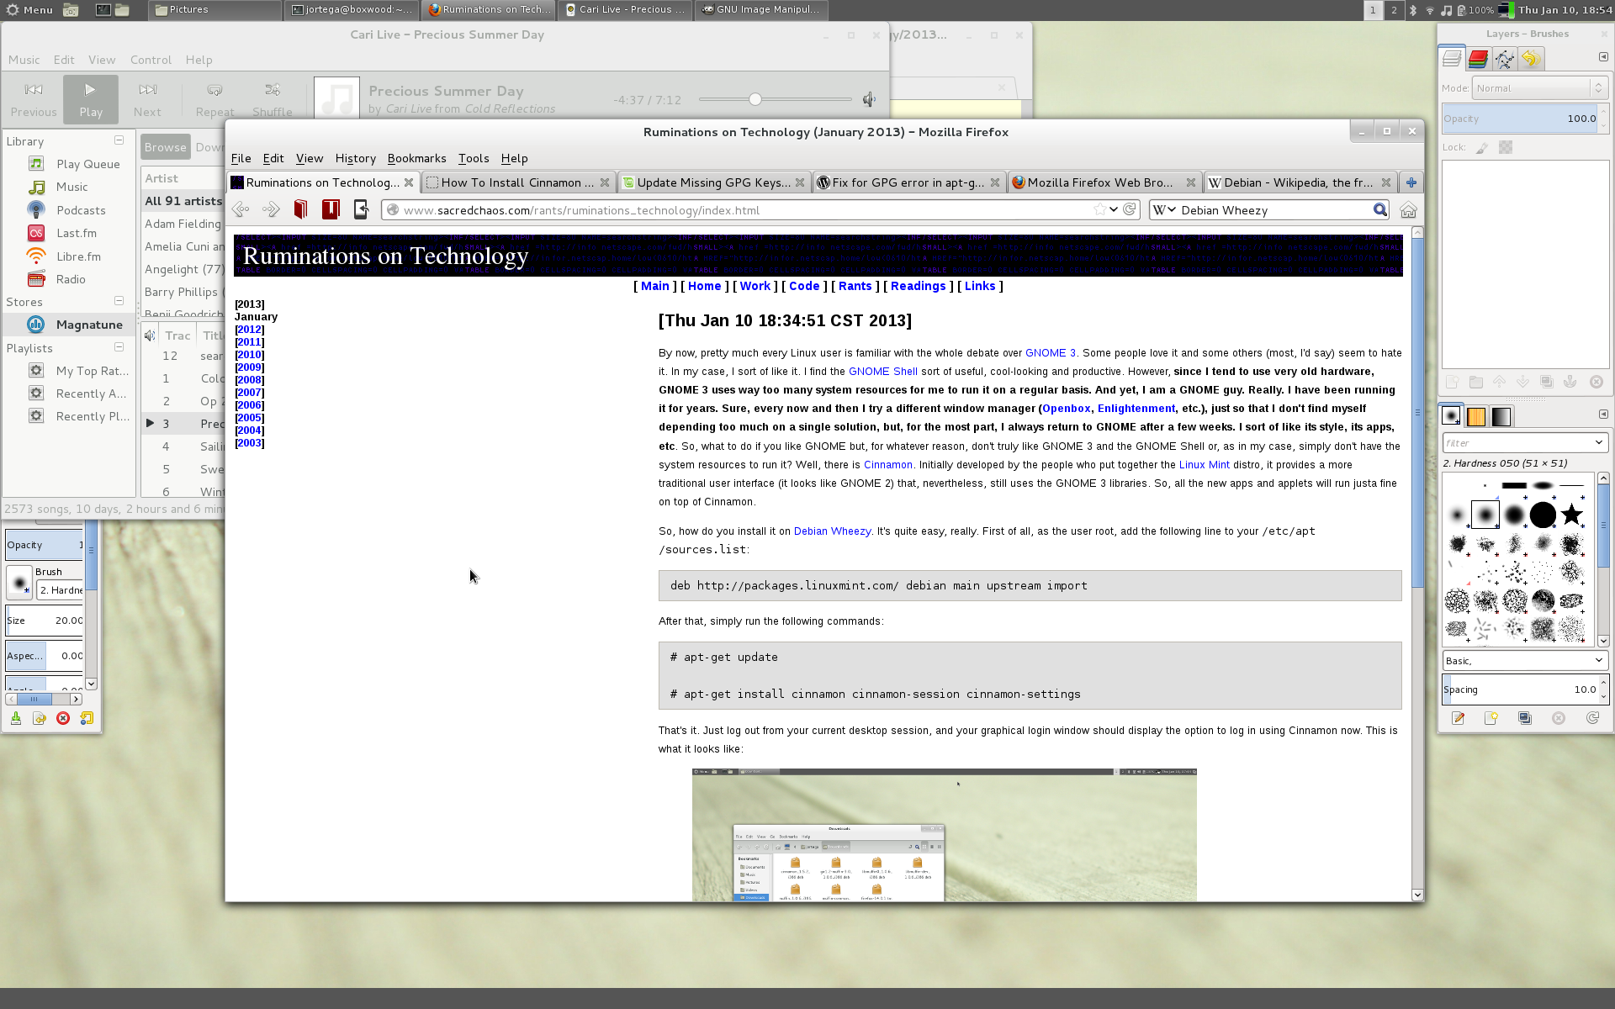This screenshot has height=1009, width=1615.
Task: Click Restore tool options icon in GIMP
Action: pyautogui.click(x=39, y=718)
